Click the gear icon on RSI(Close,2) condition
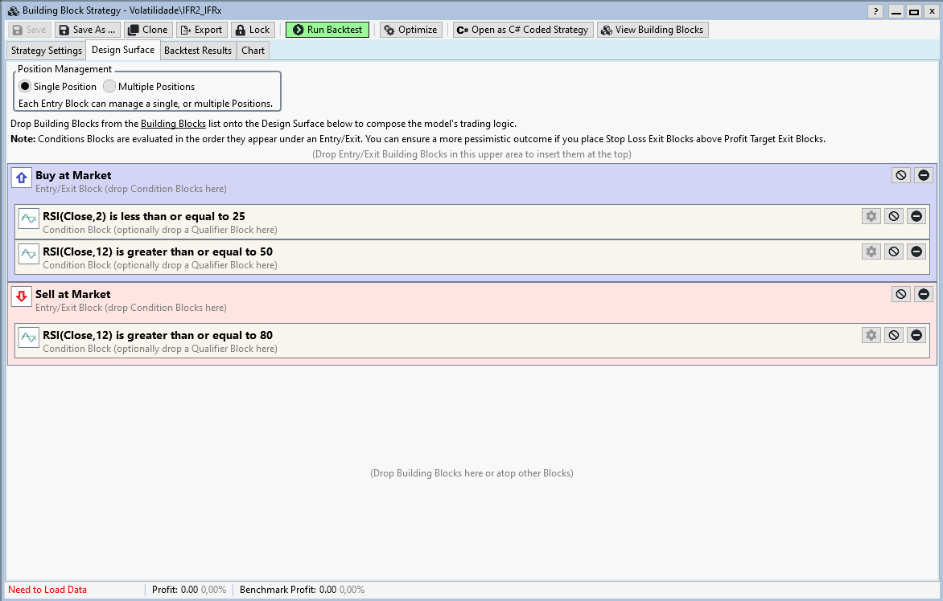Viewport: 943px width, 601px height. click(871, 216)
